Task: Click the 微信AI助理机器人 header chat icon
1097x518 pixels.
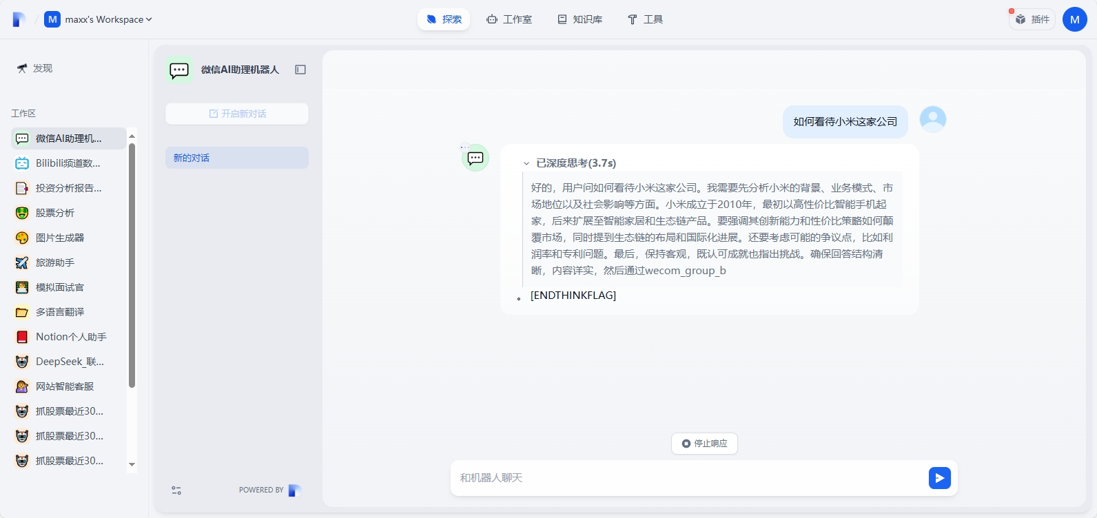Action: coord(179,70)
